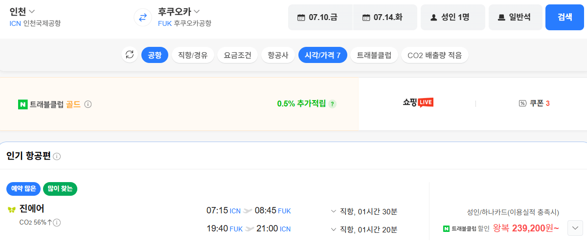Click the 21:00 ICN arrival time
This screenshot has width=587, height=248.
pyautogui.click(x=273, y=228)
